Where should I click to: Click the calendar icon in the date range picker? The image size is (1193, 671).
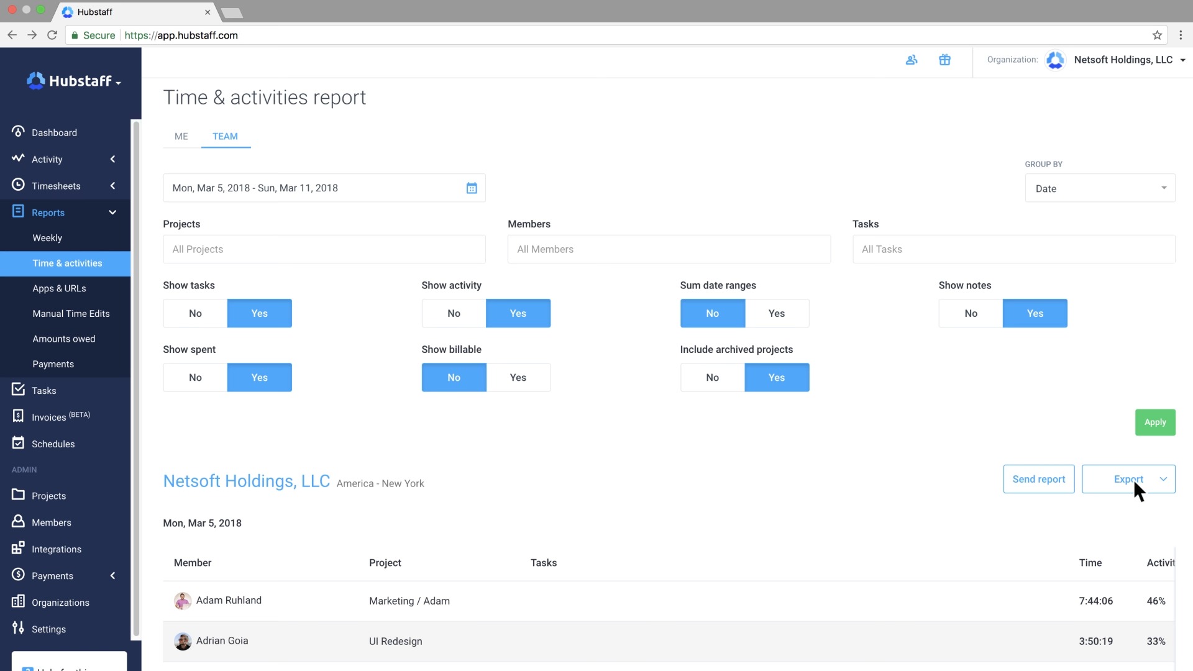(472, 188)
